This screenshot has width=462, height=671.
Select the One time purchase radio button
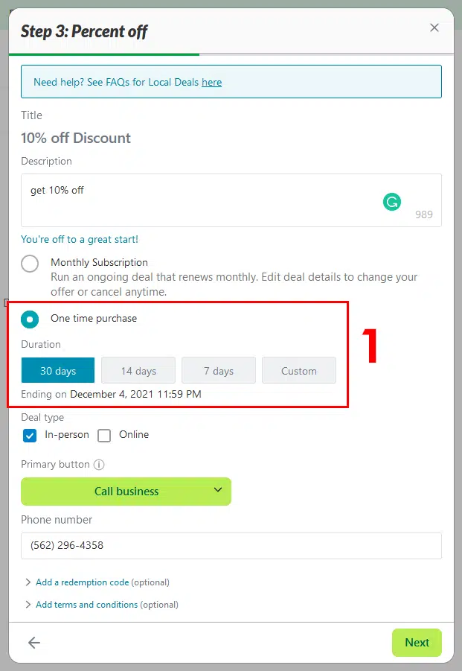(30, 319)
